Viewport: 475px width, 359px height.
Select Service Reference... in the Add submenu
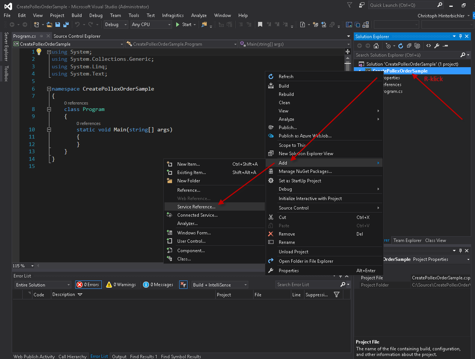coord(196,207)
